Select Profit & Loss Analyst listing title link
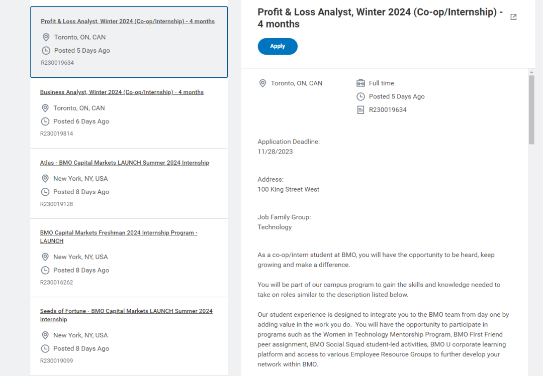The image size is (543, 376). [x=127, y=21]
